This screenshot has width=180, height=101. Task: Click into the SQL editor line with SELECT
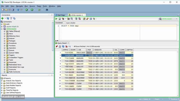(70, 26)
